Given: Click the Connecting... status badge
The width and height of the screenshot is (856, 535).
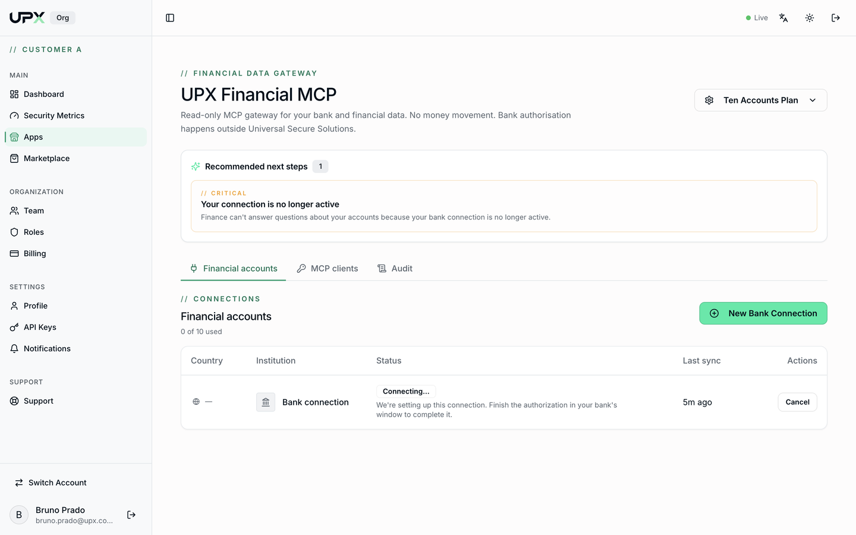Looking at the screenshot, I should coord(406,391).
